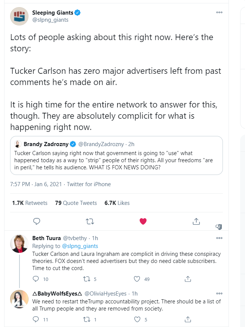Share the Sleeping Giants main tweet

(196, 221)
